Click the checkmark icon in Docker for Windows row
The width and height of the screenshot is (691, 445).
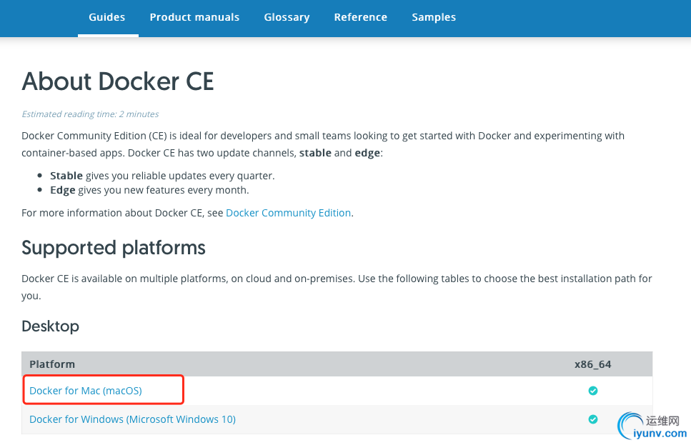[592, 419]
